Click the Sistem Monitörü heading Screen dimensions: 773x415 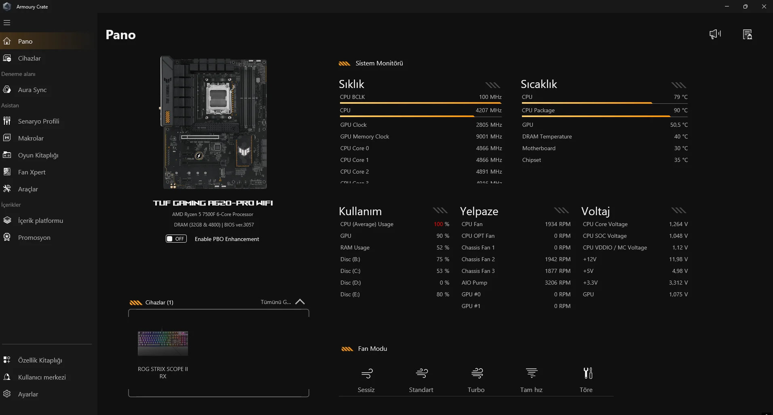tap(379, 63)
